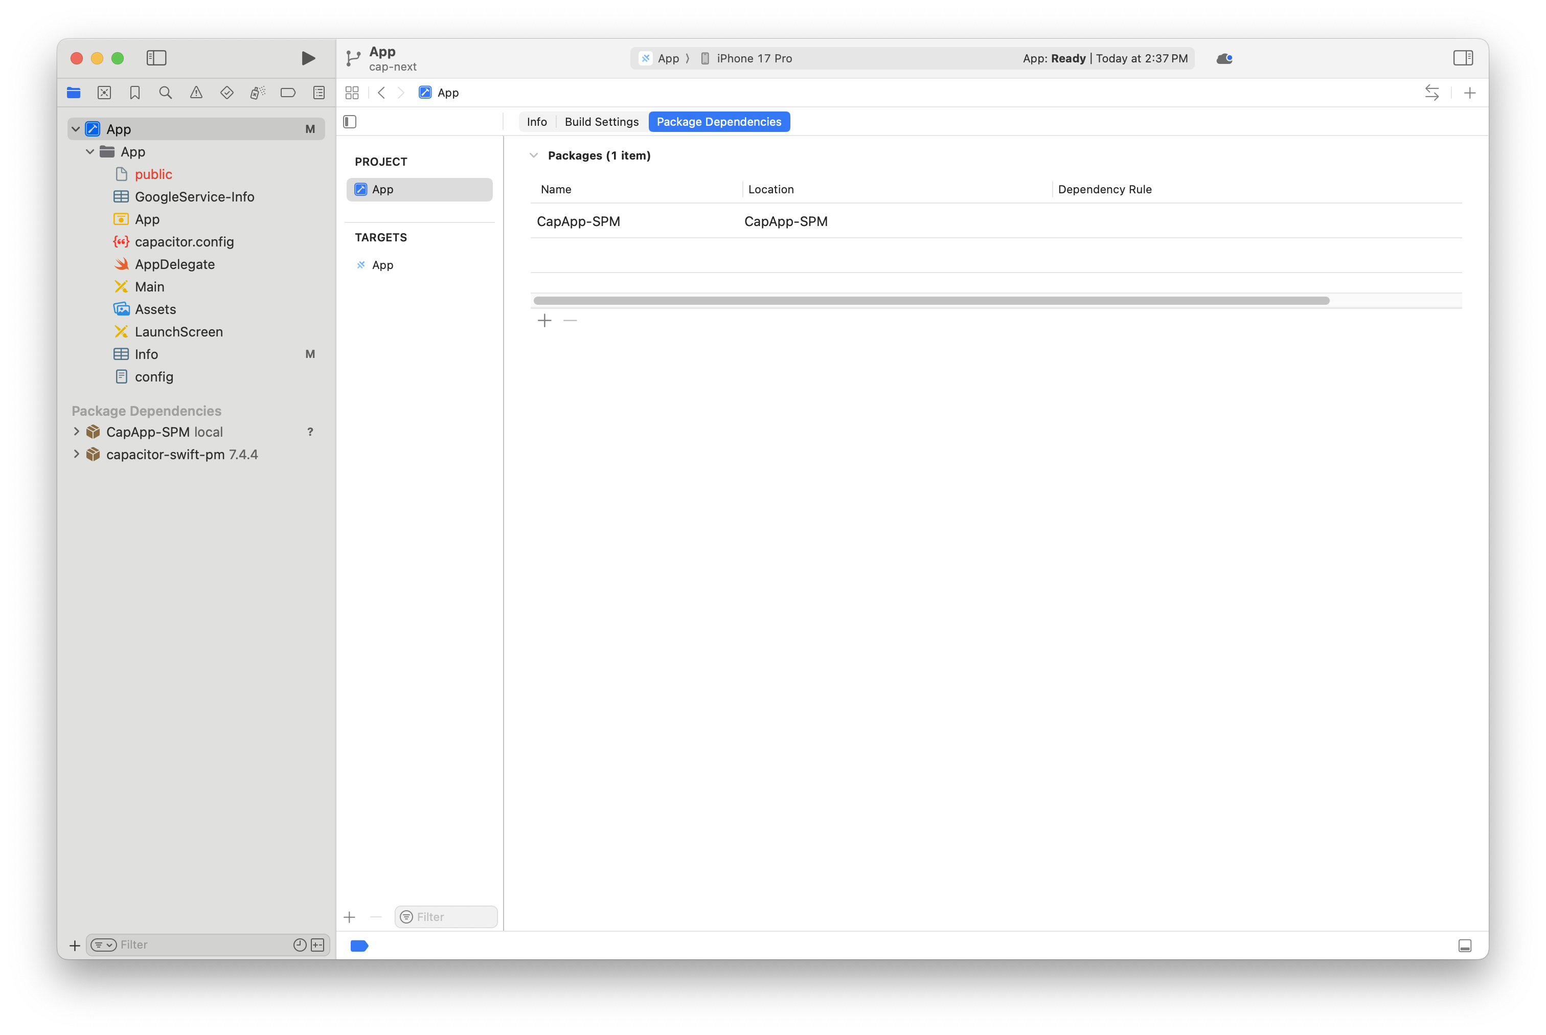Open the Bookmark navigator icon
This screenshot has width=1546, height=1035.
pos(134,93)
